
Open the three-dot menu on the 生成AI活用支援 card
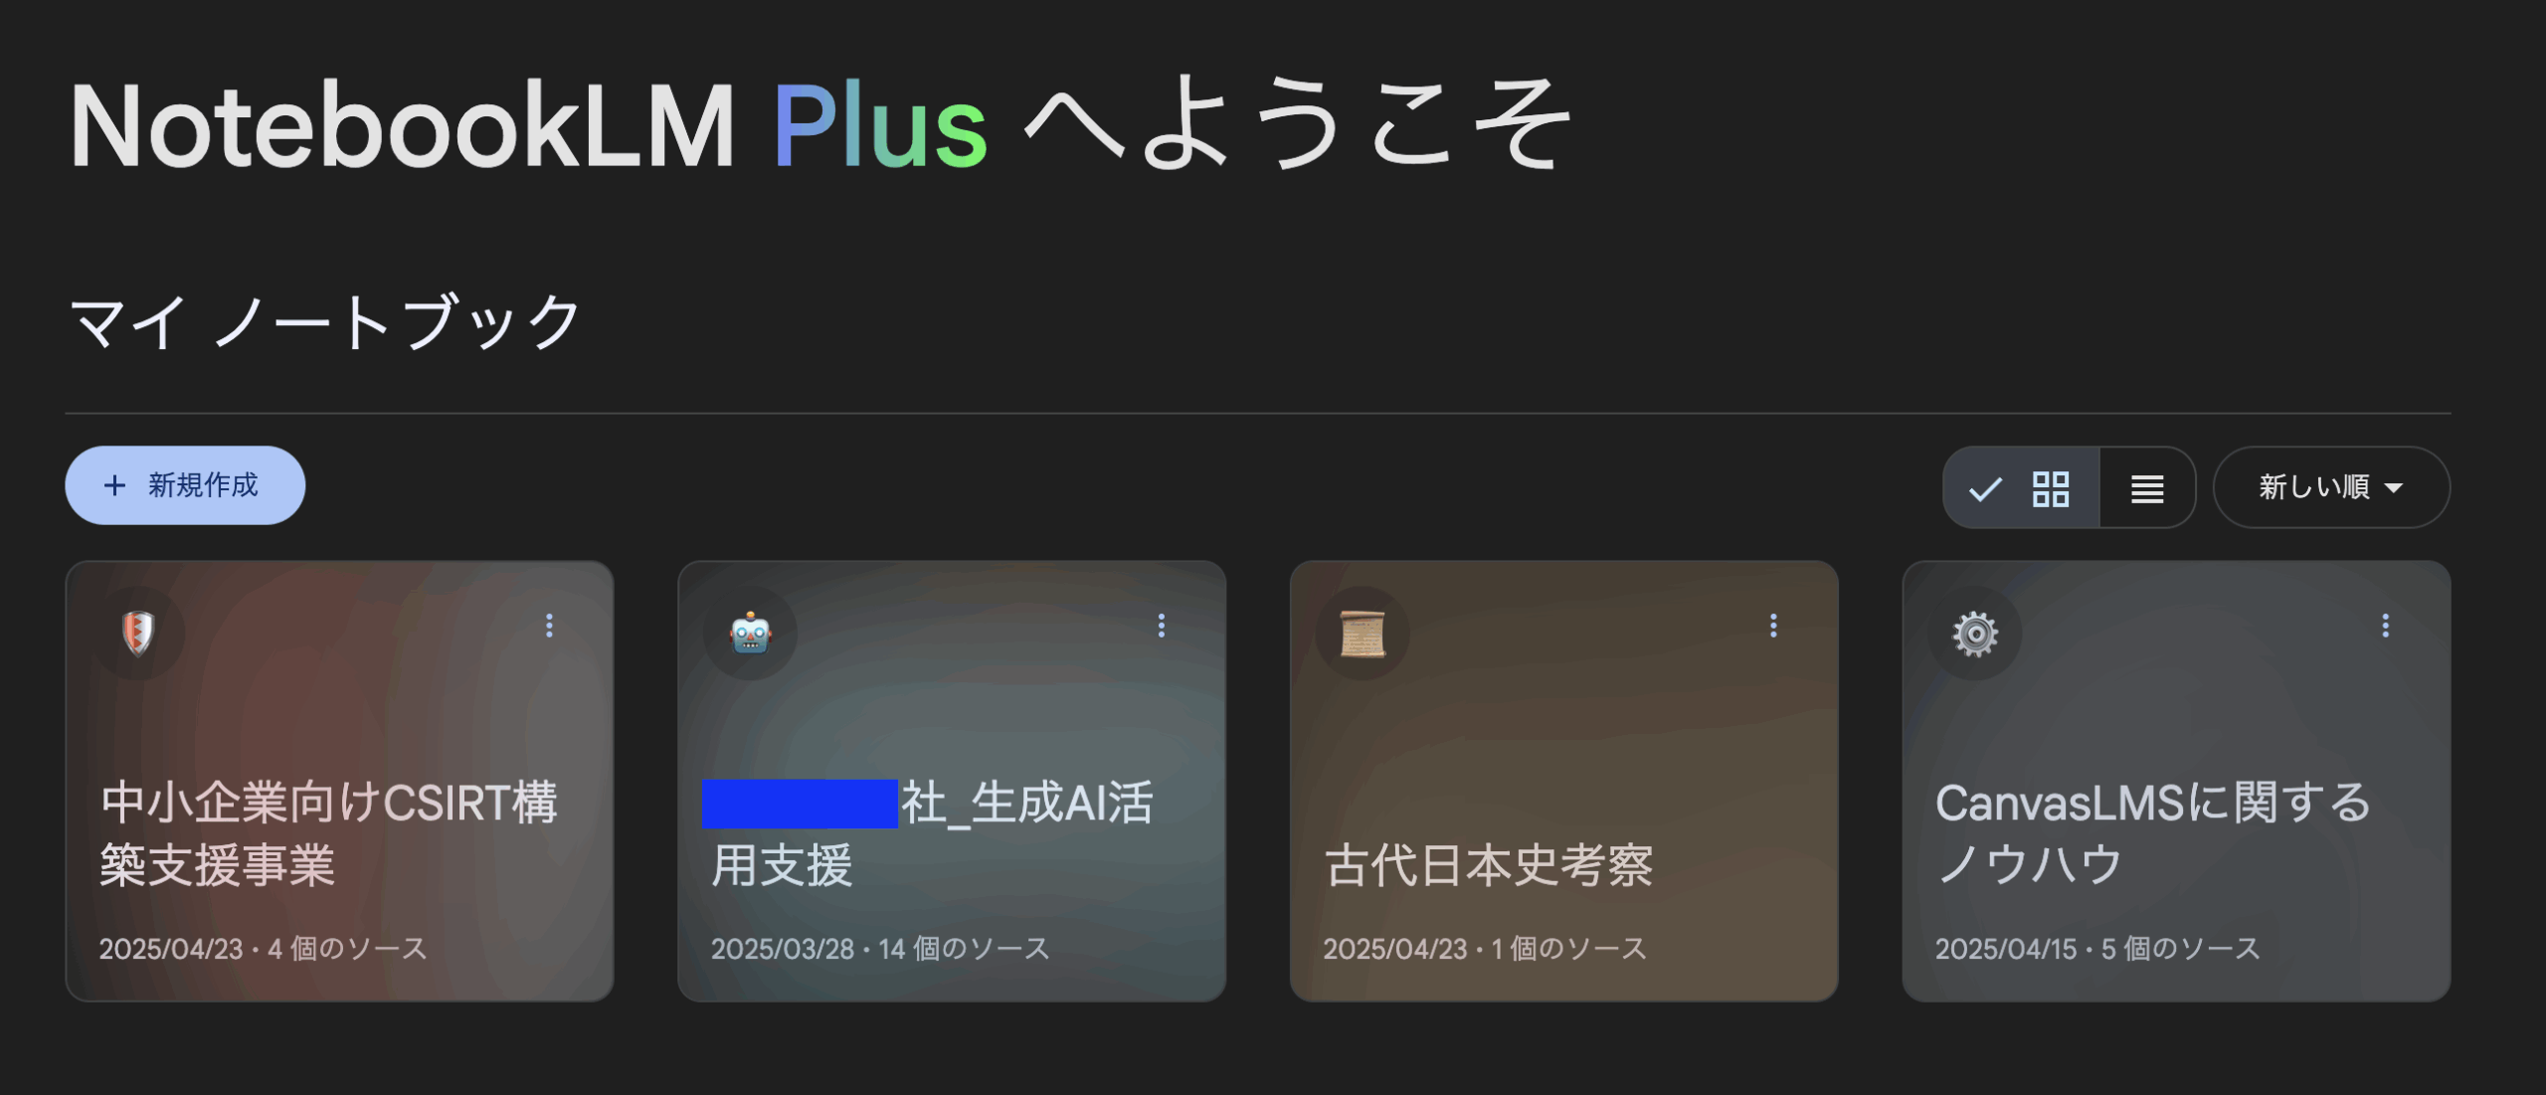coord(1161,626)
